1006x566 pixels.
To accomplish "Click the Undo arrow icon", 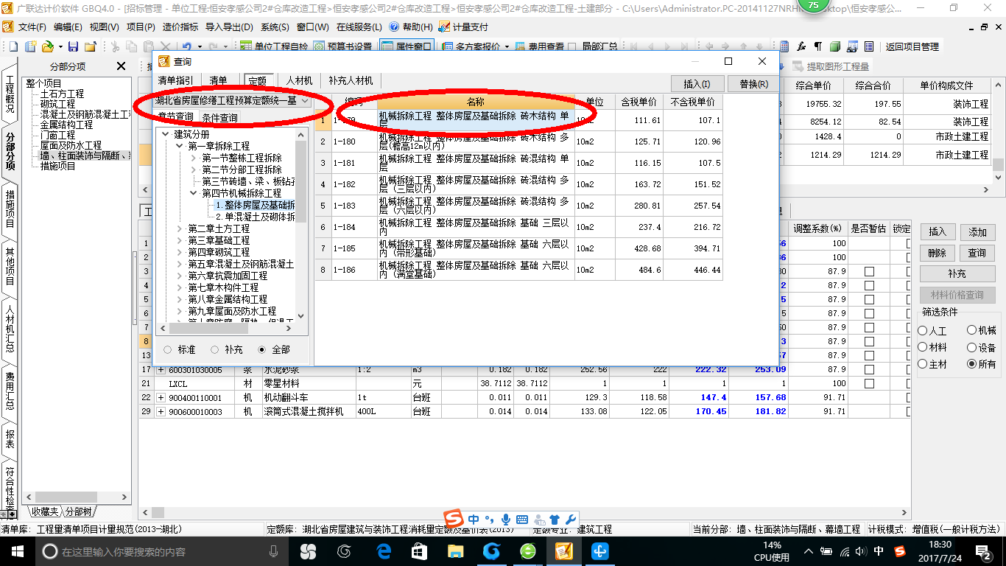I will [187, 46].
